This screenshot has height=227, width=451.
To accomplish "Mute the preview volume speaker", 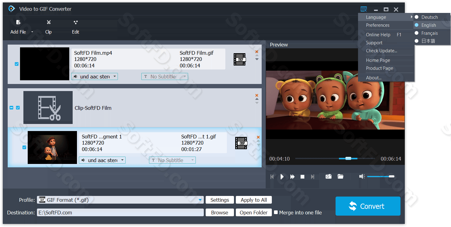I will [362, 176].
